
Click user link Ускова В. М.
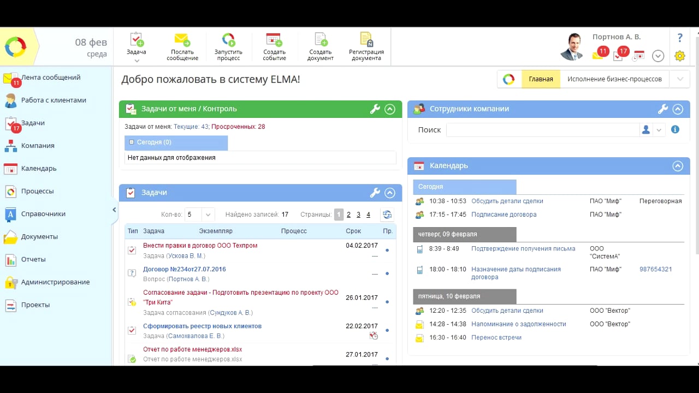(x=185, y=255)
